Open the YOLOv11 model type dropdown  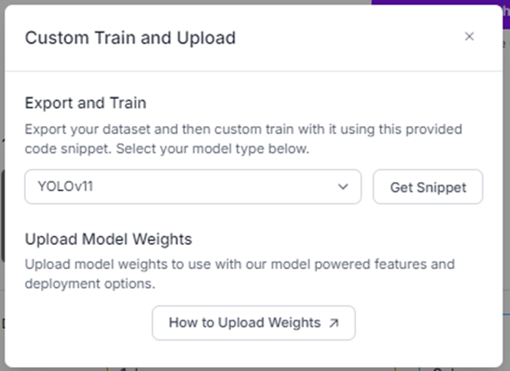pos(193,187)
